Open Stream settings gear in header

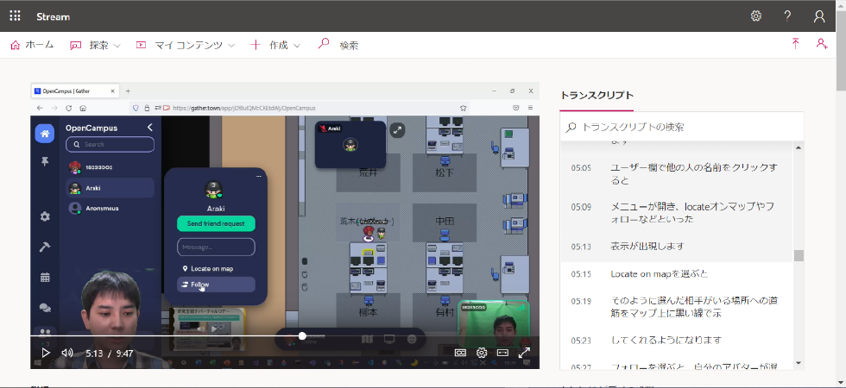coord(756,16)
